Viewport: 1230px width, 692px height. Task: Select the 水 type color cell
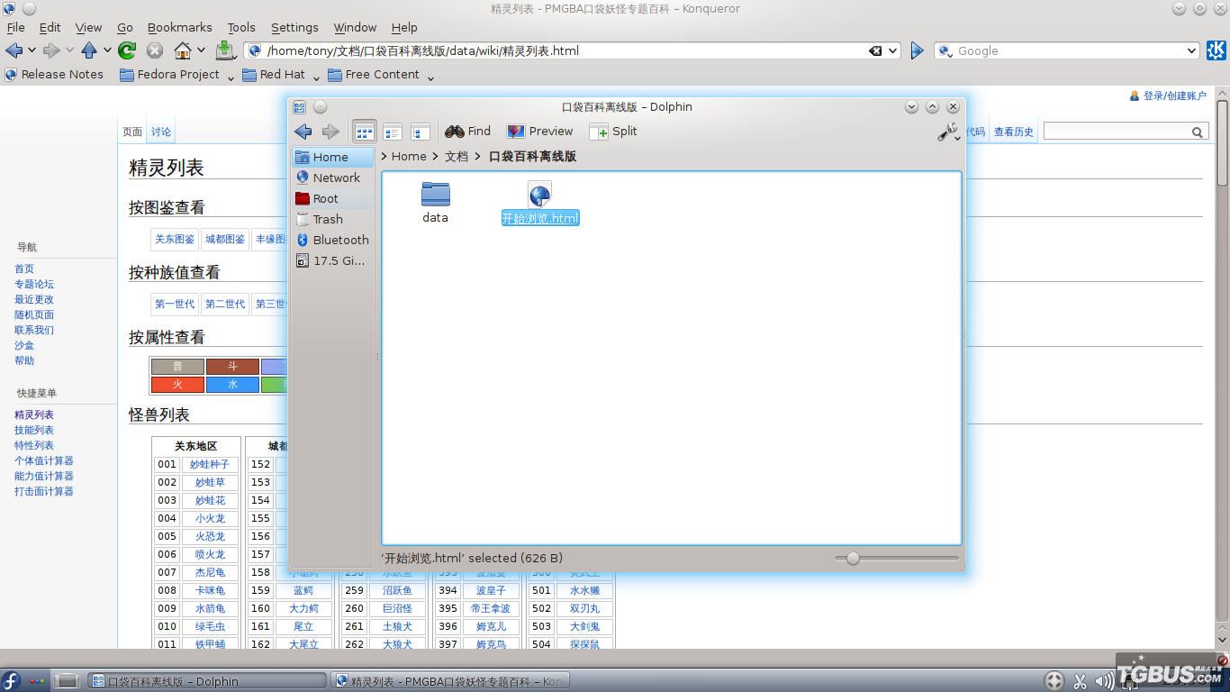pos(232,385)
